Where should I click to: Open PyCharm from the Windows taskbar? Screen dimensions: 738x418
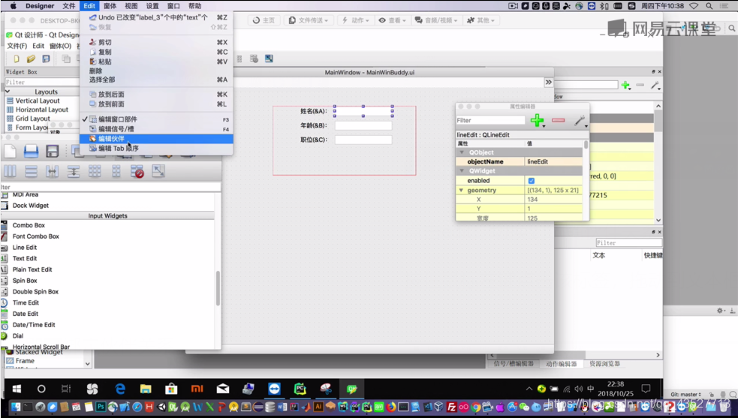tap(300, 389)
